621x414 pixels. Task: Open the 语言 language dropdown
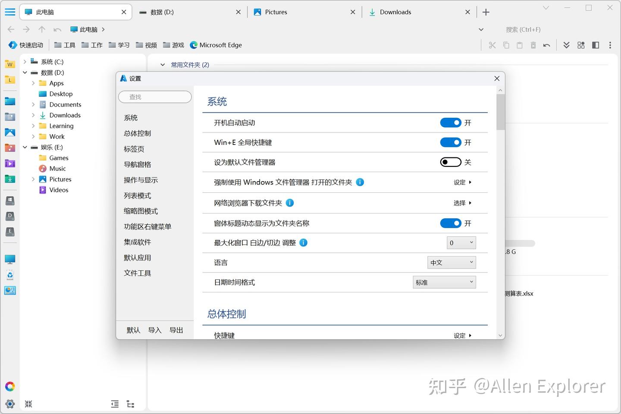point(452,262)
